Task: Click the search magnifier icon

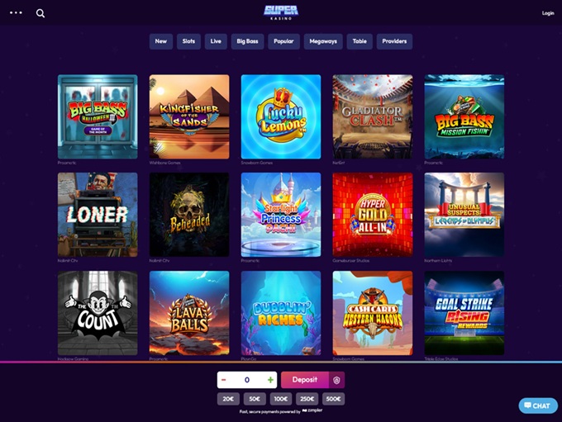Action: [x=40, y=13]
